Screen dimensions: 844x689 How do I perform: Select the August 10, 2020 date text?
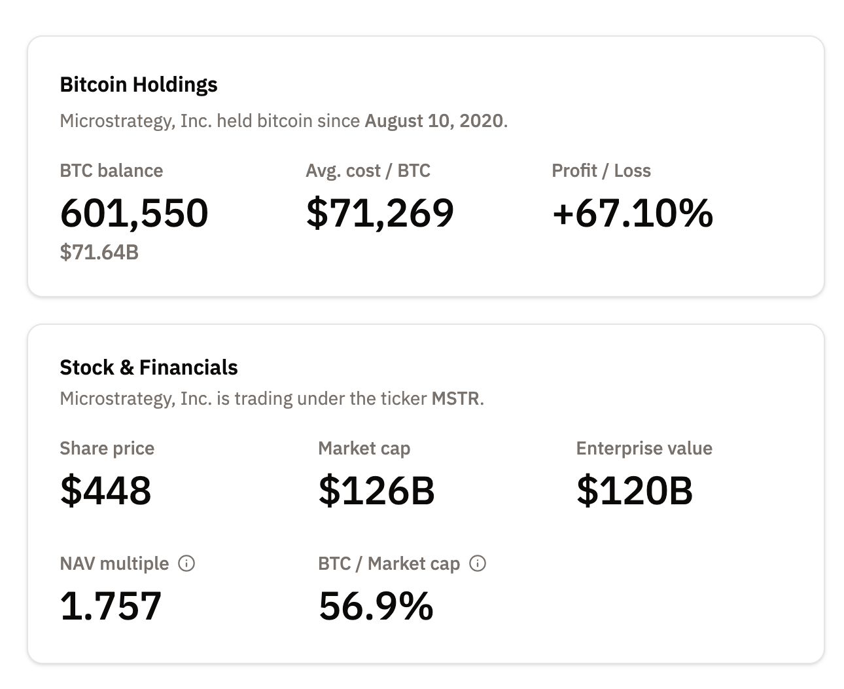click(x=434, y=121)
